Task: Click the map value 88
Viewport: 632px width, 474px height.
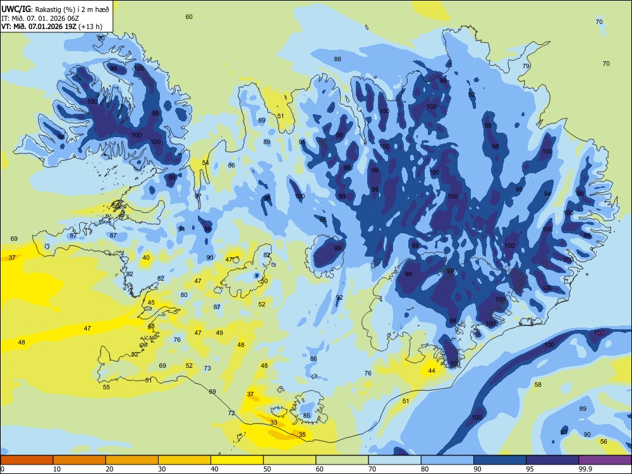Action: [x=337, y=59]
